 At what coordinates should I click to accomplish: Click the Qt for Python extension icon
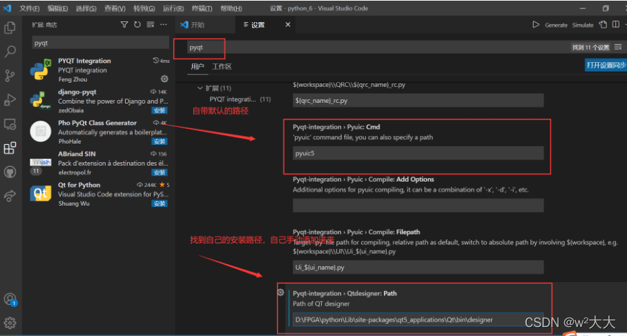[x=40, y=193]
